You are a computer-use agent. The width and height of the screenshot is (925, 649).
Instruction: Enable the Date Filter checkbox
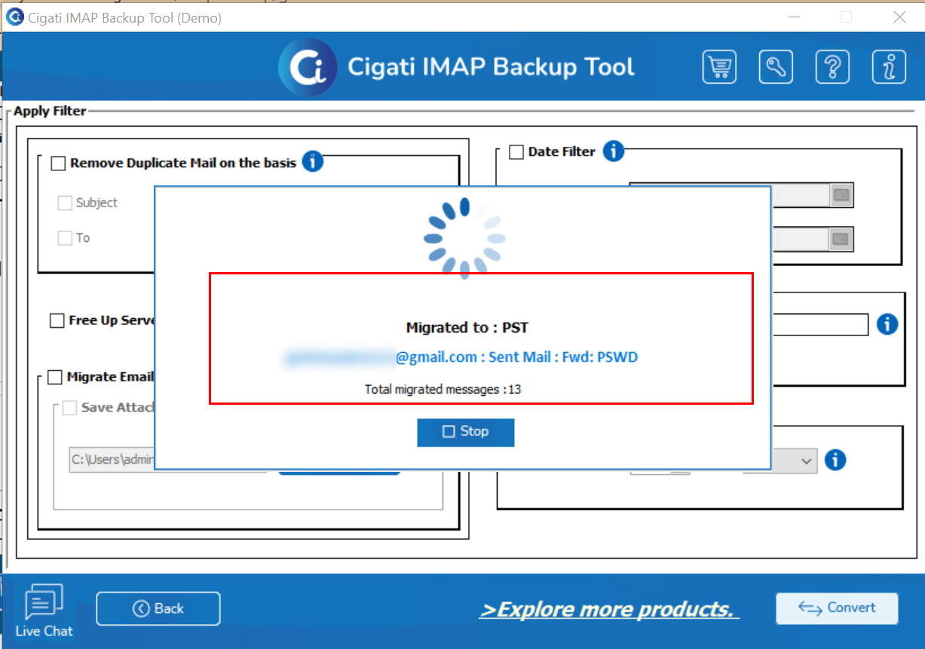pos(516,152)
